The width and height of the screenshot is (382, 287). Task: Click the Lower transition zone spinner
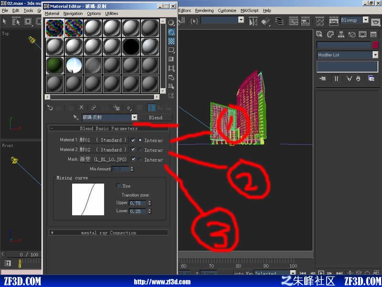pos(149,211)
